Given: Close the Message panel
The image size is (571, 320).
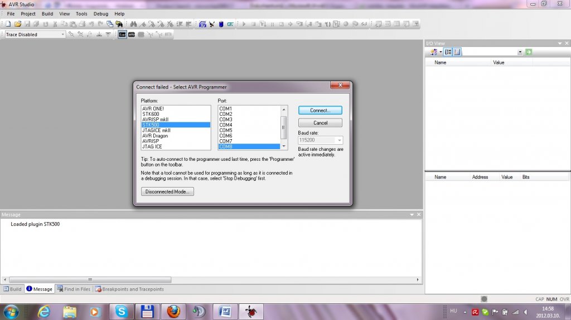Looking at the screenshot, I should point(419,215).
